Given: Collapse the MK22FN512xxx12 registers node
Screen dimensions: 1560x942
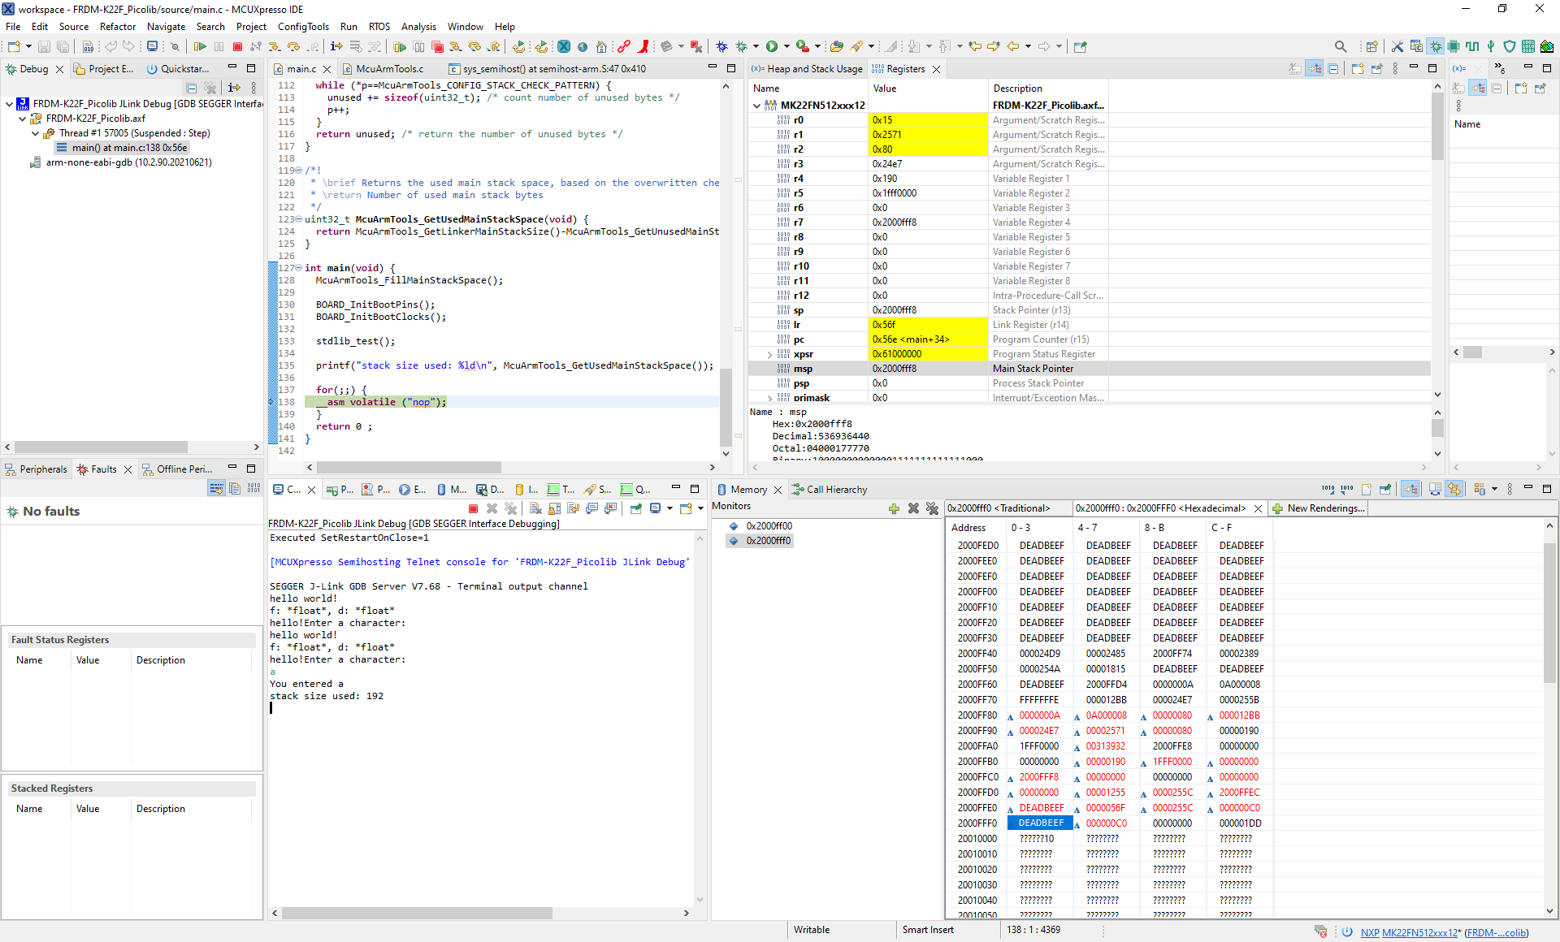Looking at the screenshot, I should pyautogui.click(x=756, y=106).
